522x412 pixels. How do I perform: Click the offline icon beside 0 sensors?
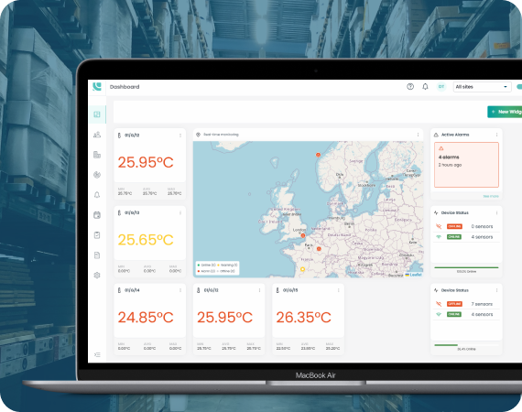(x=439, y=226)
